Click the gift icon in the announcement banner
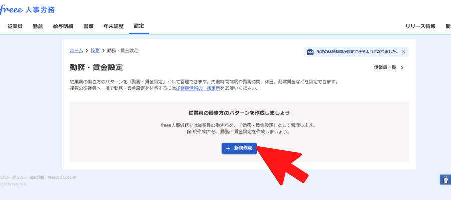The image size is (451, 200). (310, 51)
